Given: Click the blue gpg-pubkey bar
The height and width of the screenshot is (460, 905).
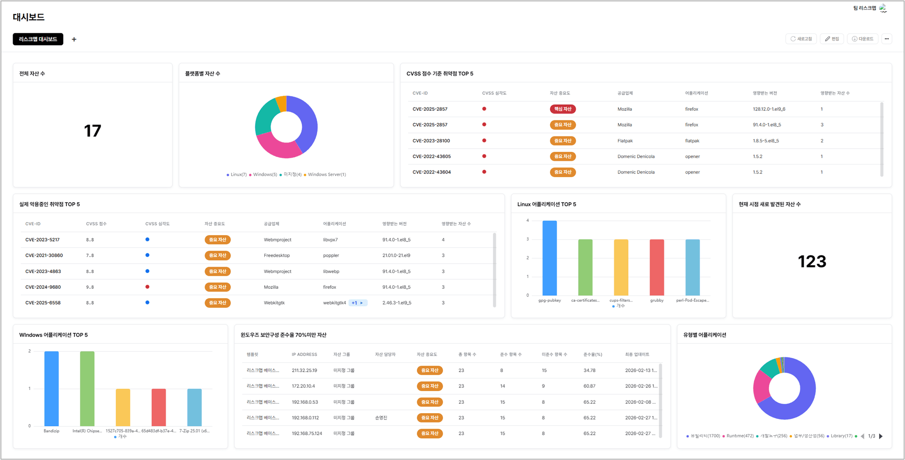Looking at the screenshot, I should [549, 258].
